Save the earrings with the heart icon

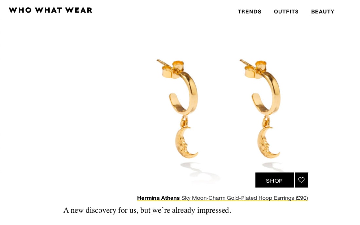pos(301,180)
